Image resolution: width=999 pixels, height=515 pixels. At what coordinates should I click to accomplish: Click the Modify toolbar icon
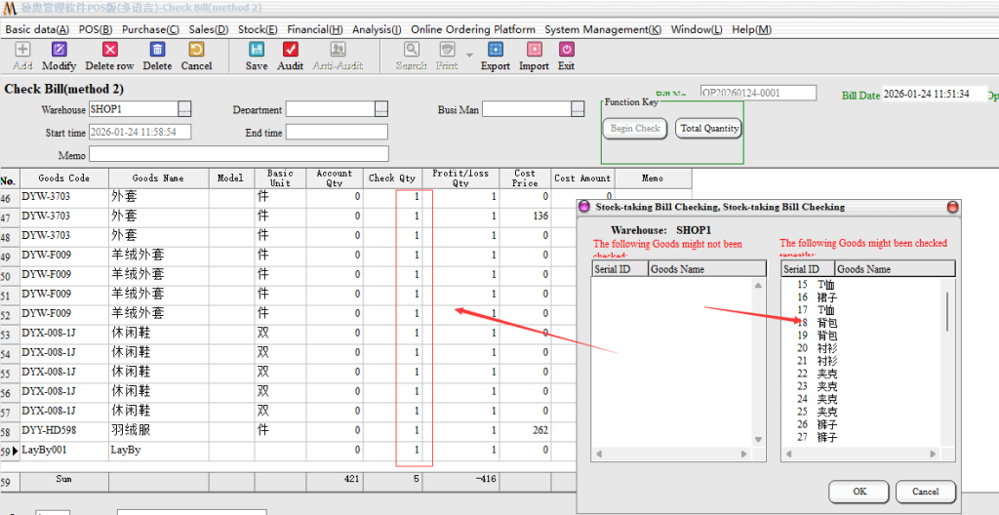(59, 56)
